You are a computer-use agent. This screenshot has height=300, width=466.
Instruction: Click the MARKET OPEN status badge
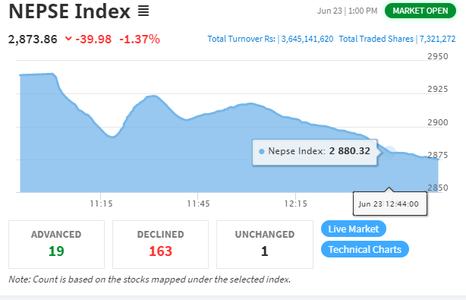pyautogui.click(x=420, y=11)
